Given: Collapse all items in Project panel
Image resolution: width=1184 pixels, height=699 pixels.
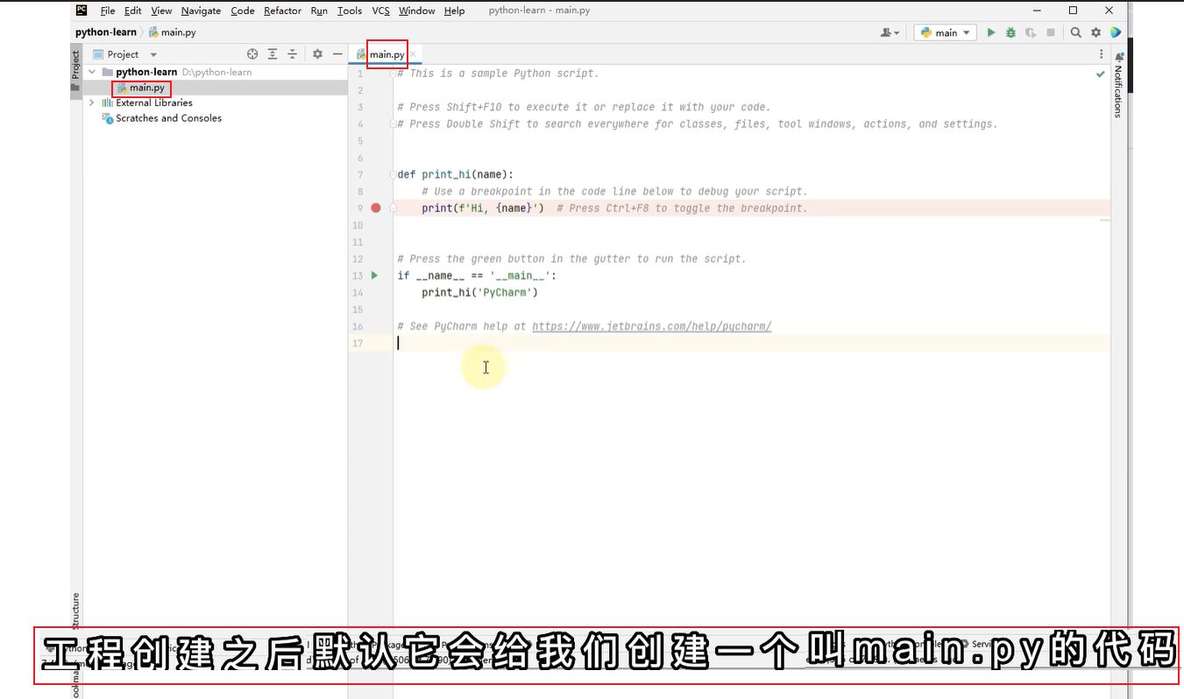Looking at the screenshot, I should coord(293,54).
